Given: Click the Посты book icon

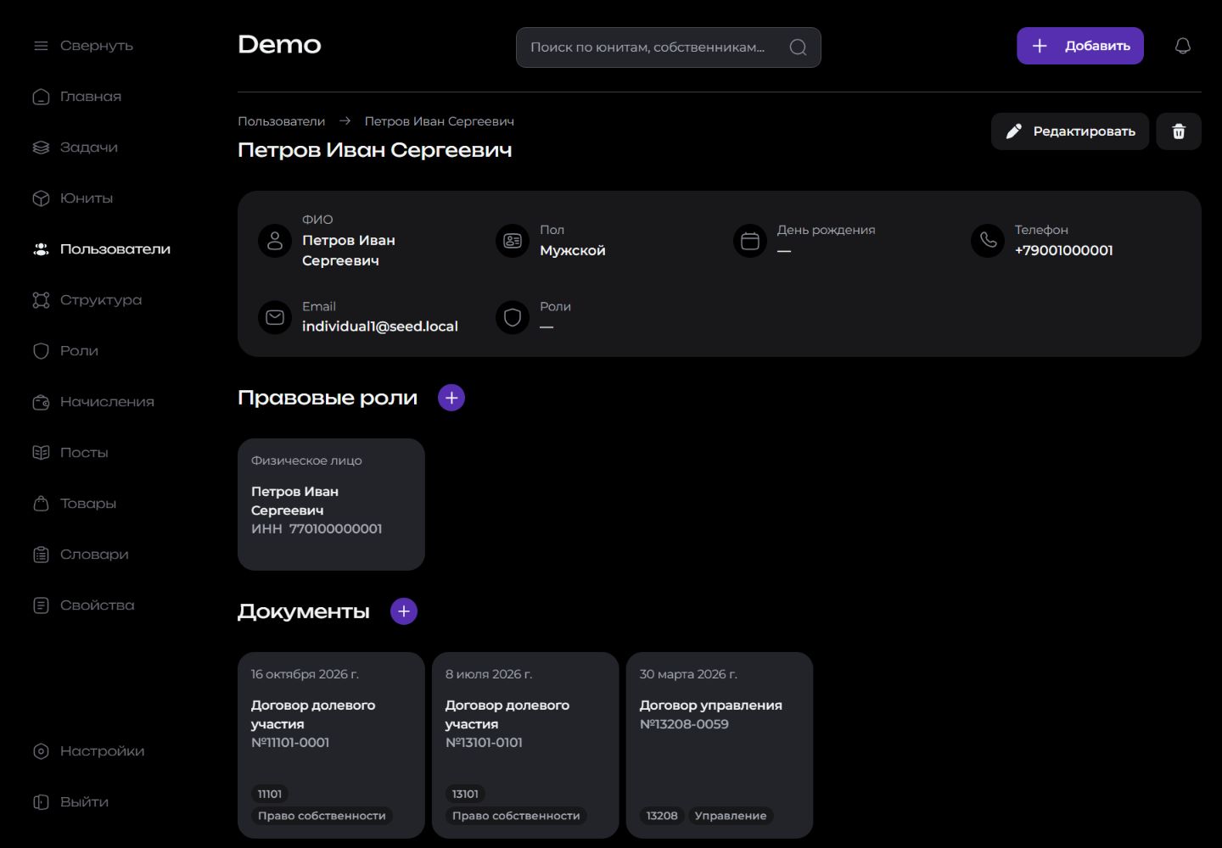Looking at the screenshot, I should (x=41, y=453).
